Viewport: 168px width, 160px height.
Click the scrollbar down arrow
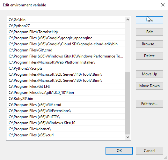(x=128, y=137)
